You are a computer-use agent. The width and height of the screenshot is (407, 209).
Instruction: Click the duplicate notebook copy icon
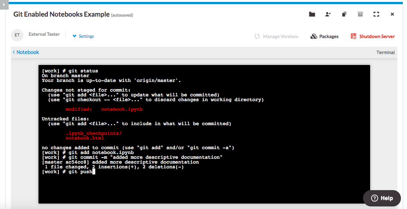click(344, 14)
